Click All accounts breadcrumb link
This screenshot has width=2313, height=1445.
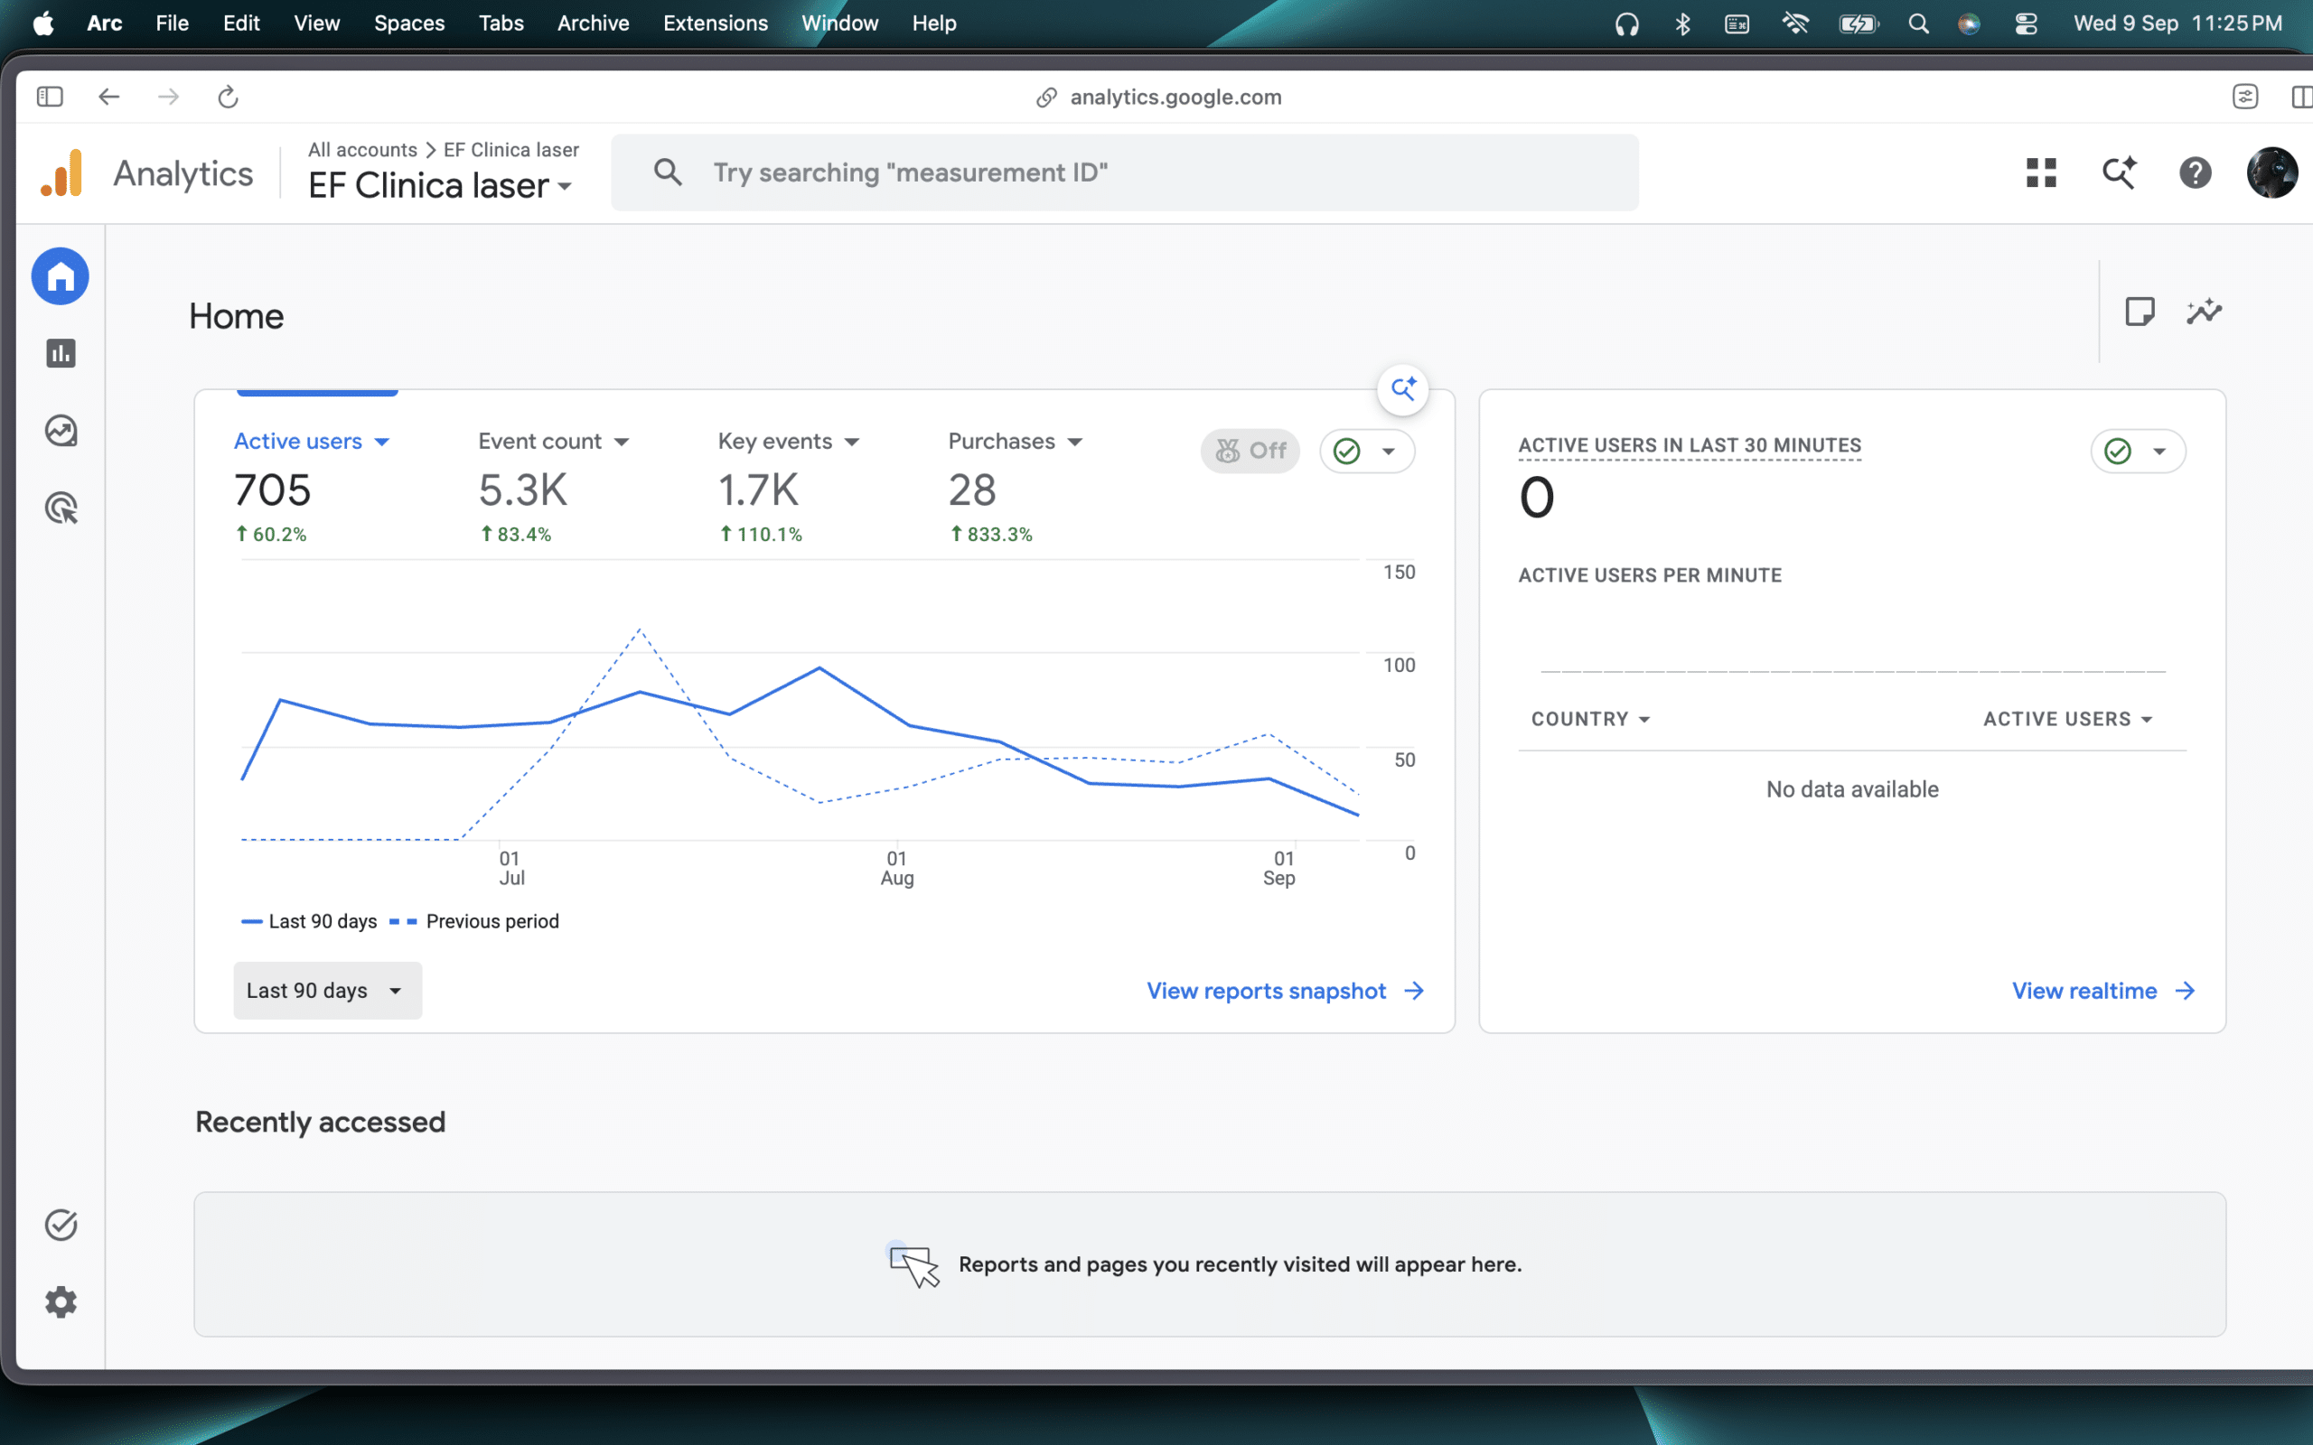point(362,150)
